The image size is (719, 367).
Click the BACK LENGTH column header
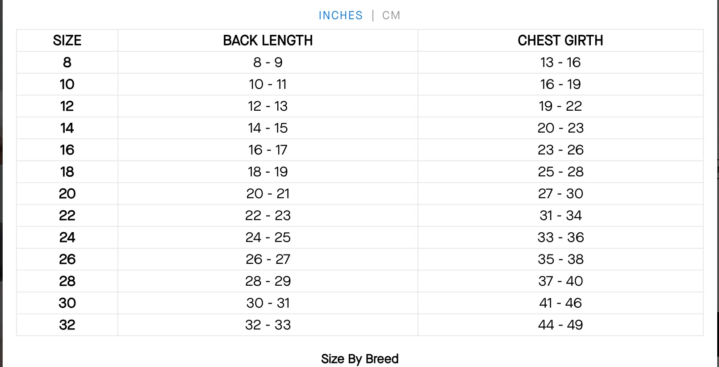click(x=268, y=41)
